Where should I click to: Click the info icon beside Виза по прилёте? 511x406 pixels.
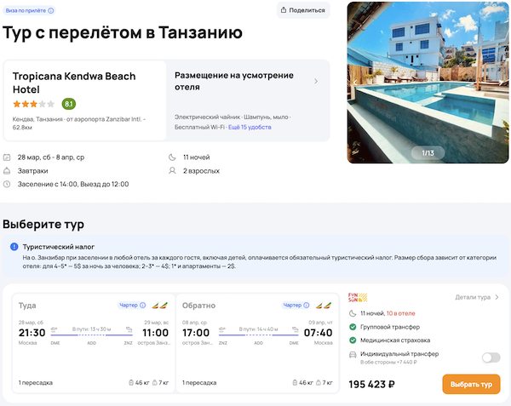51,11
